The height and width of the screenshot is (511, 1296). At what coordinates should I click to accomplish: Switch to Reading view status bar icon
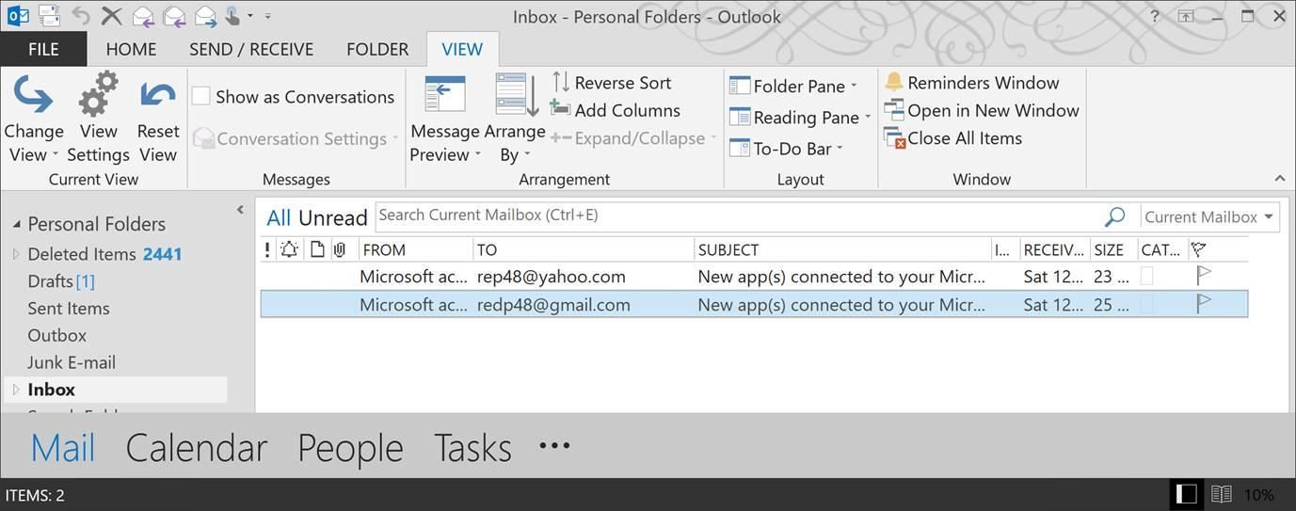[x=1222, y=494]
